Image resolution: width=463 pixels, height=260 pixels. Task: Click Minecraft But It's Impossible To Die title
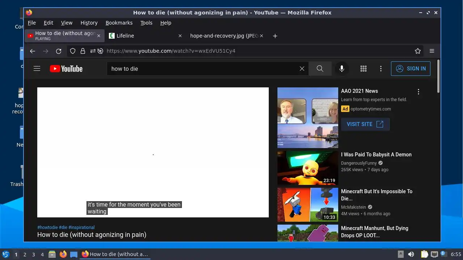click(377, 195)
